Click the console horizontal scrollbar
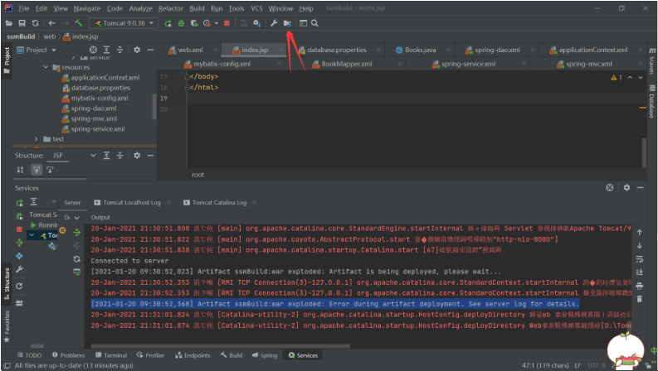This screenshot has width=658, height=371. coord(221,346)
